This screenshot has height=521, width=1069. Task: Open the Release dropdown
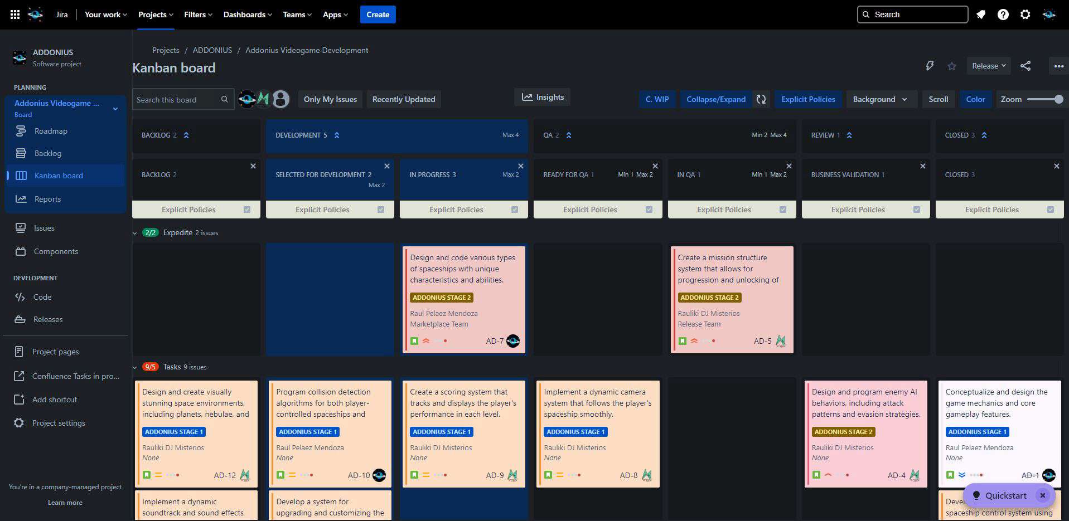(x=988, y=66)
